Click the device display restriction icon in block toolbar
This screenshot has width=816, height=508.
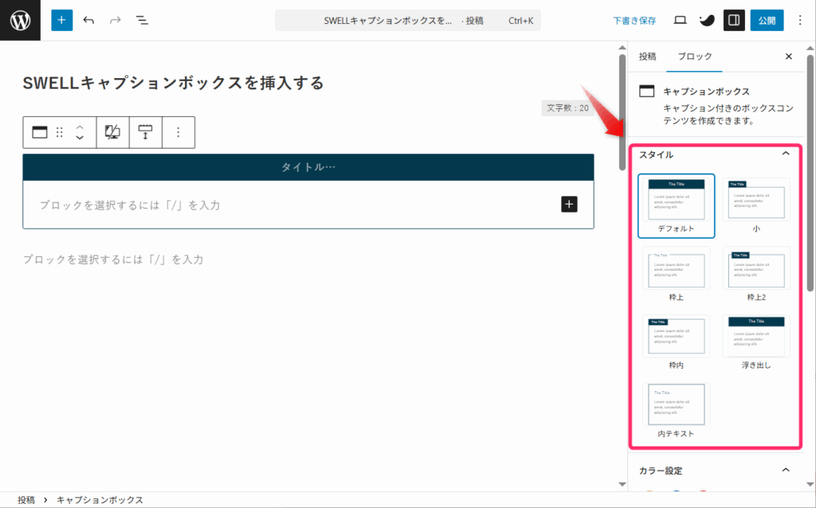tap(112, 132)
